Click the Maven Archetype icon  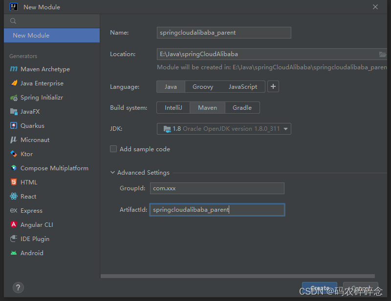coord(14,69)
